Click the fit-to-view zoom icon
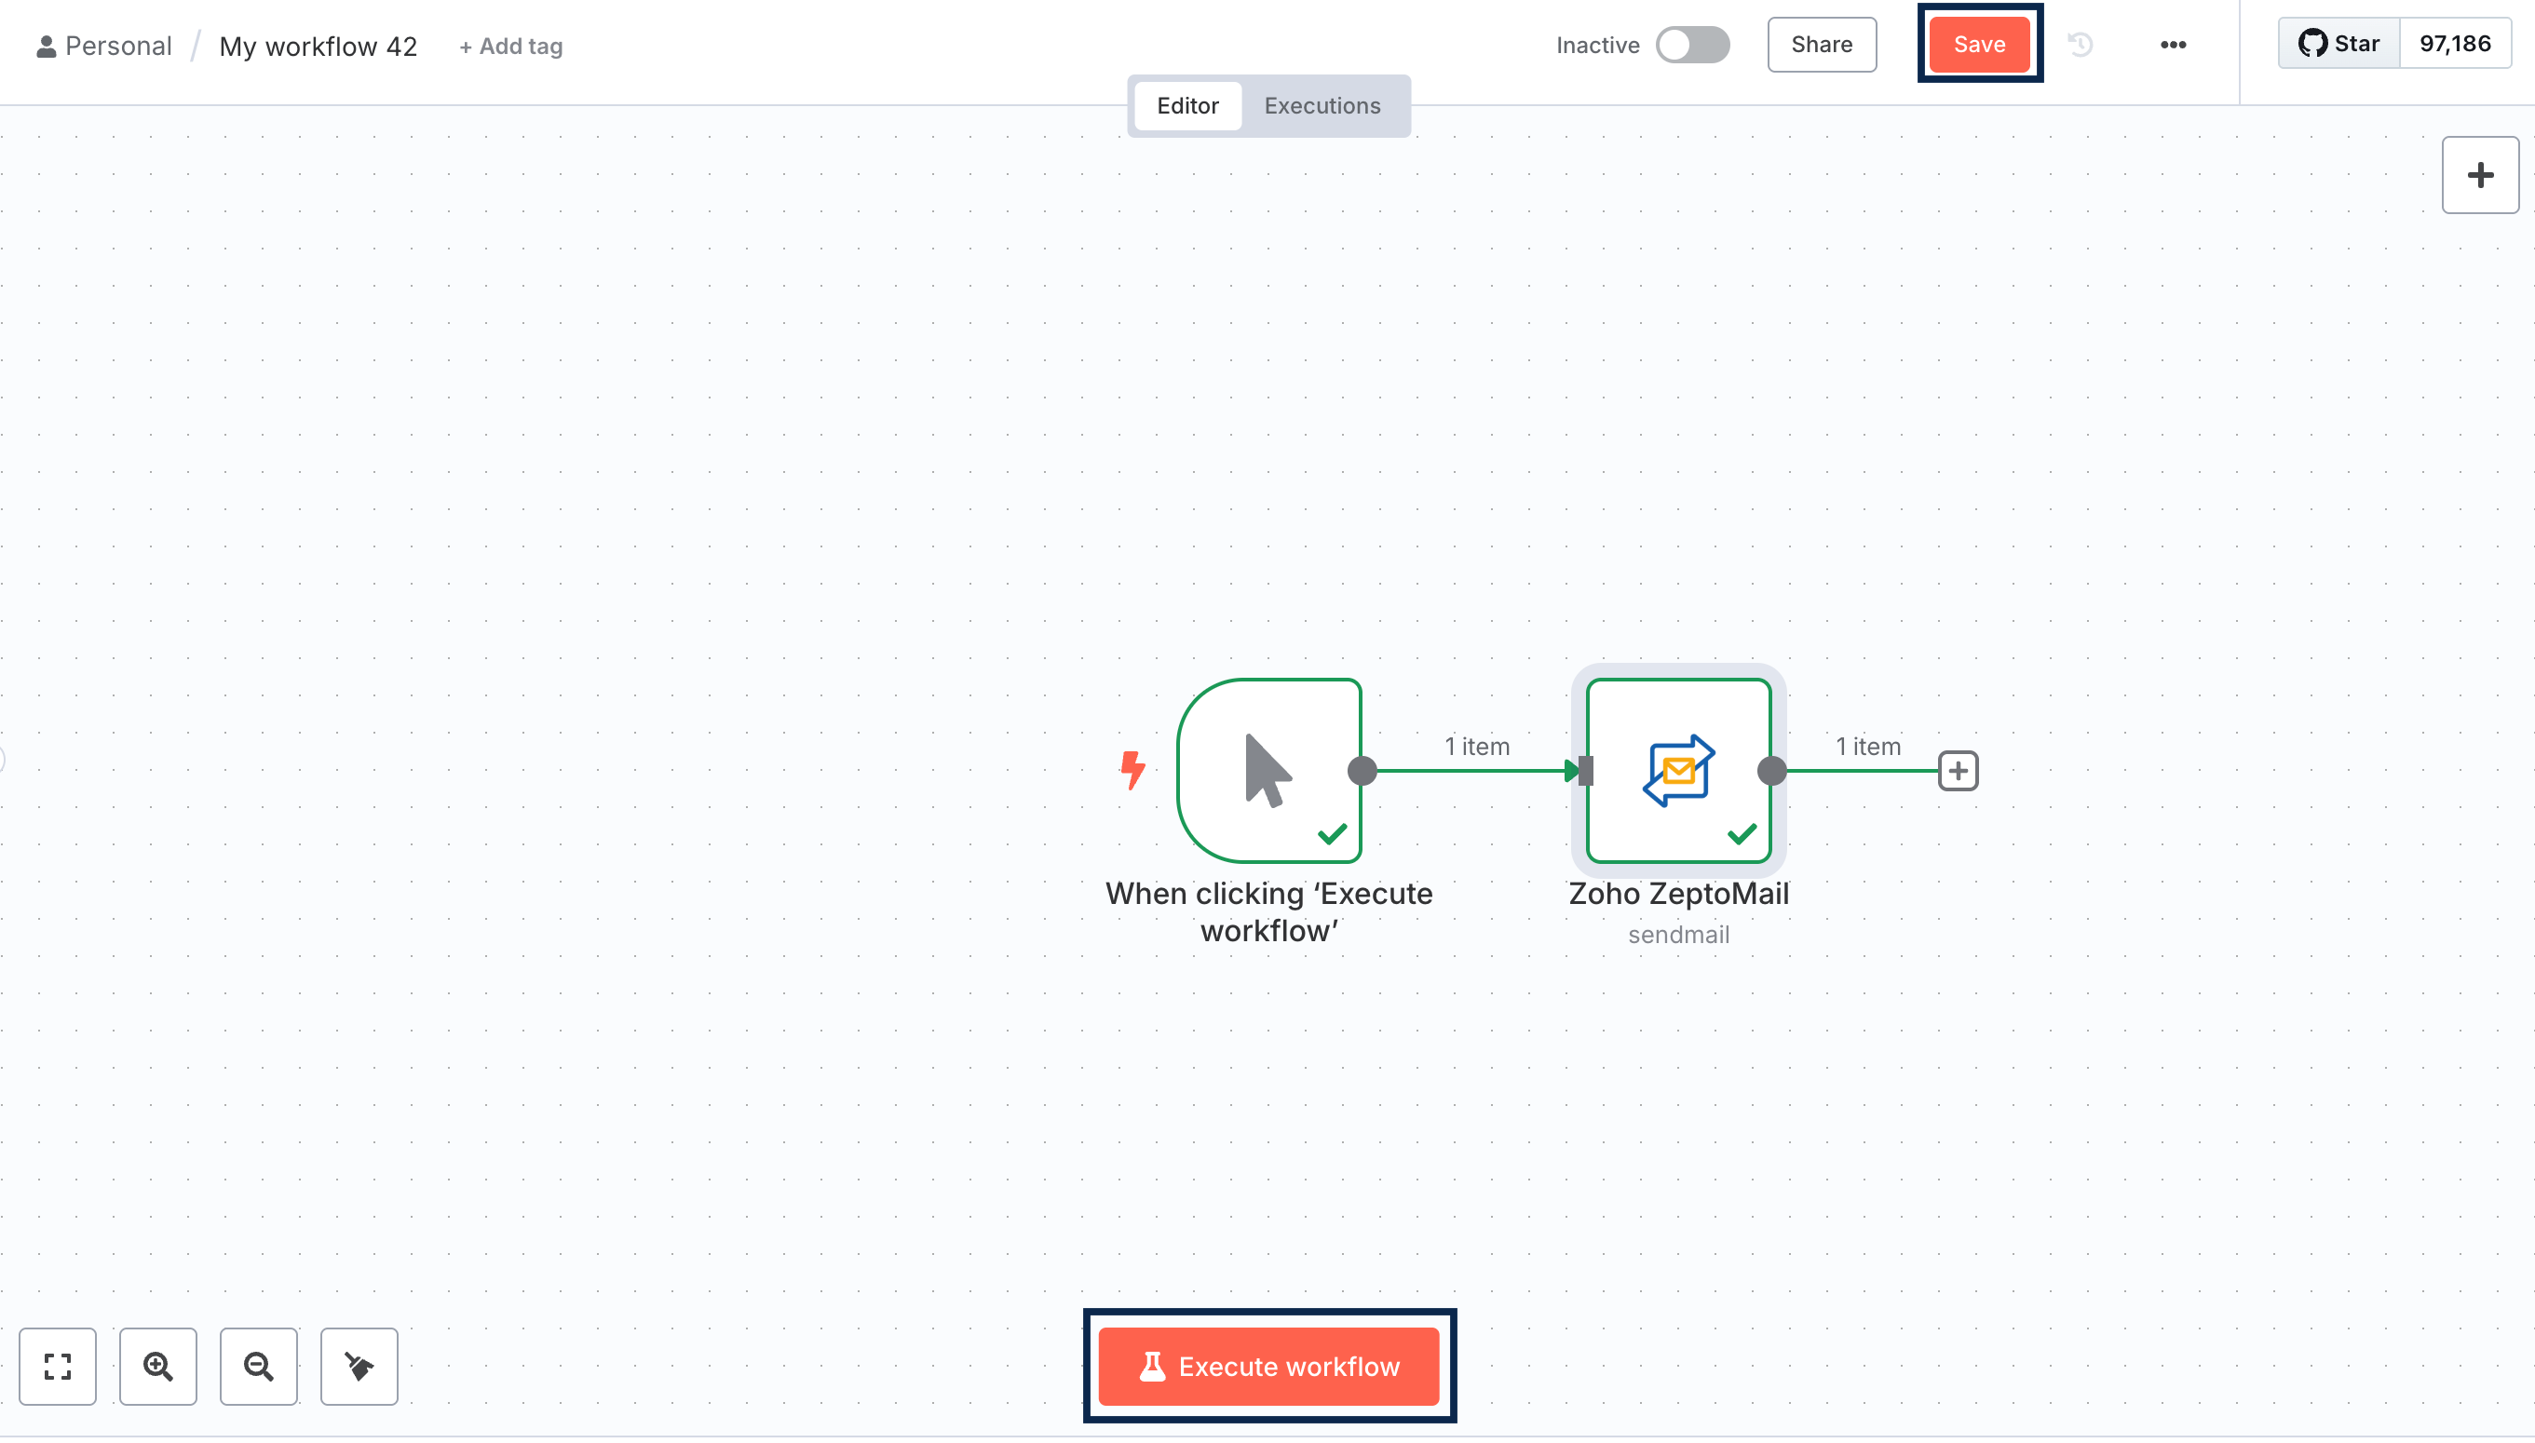The image size is (2535, 1443). click(x=58, y=1366)
